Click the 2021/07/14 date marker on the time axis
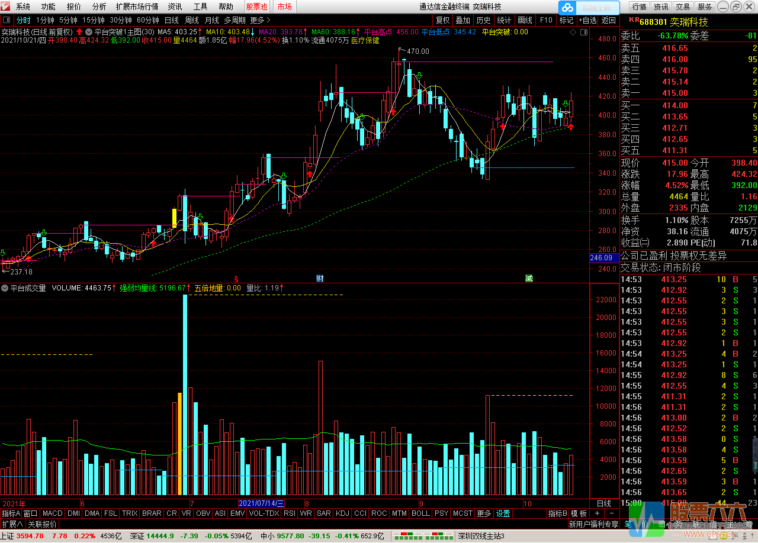Viewport: 758px width, 543px height. pos(261,503)
